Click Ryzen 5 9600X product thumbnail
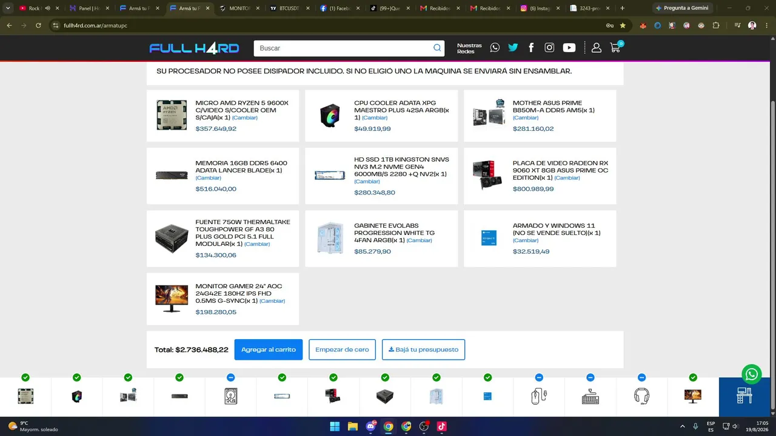Screen dimensions: 776x436 172,115
